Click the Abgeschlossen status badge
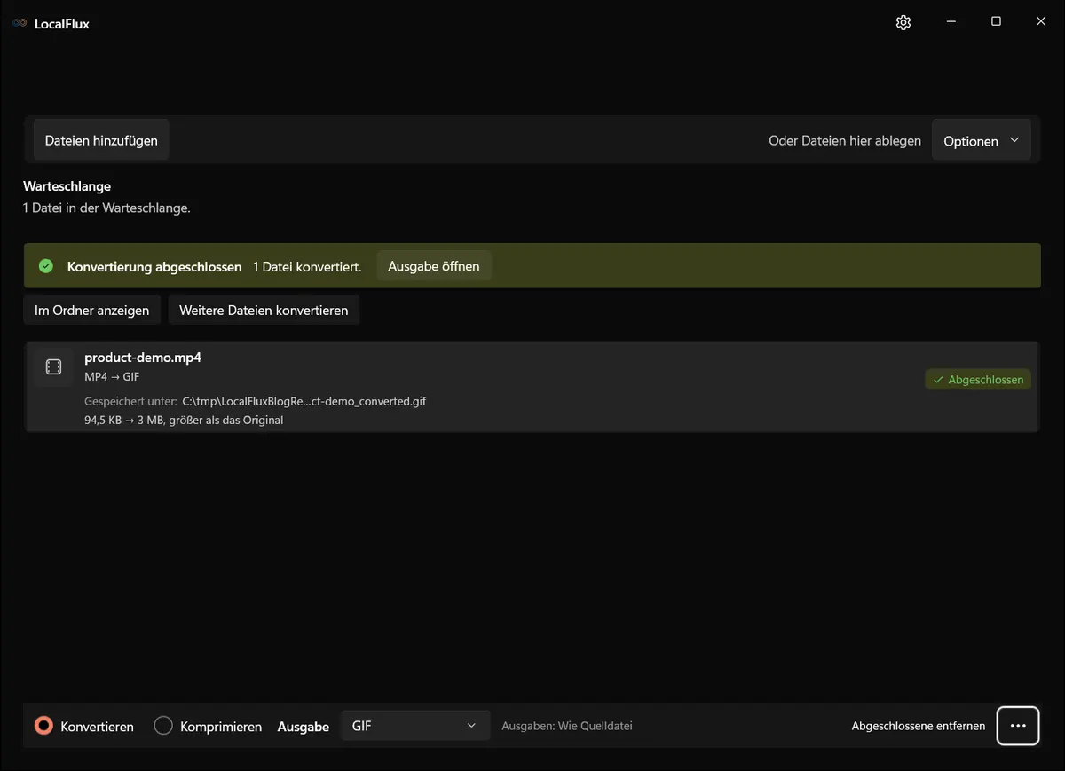 (x=978, y=380)
